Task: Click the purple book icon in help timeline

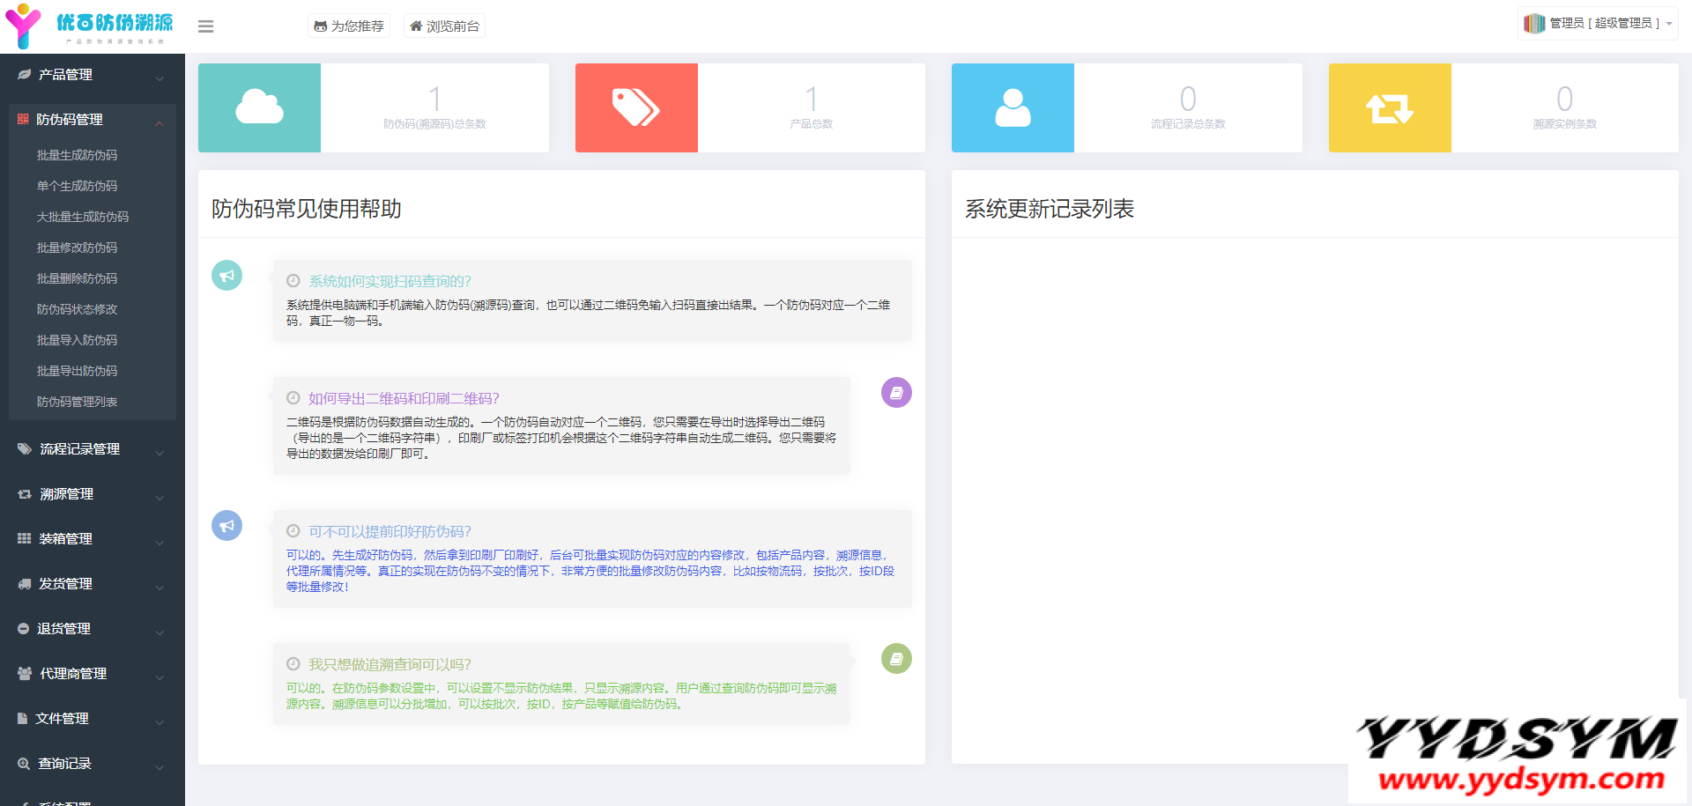Action: point(896,393)
